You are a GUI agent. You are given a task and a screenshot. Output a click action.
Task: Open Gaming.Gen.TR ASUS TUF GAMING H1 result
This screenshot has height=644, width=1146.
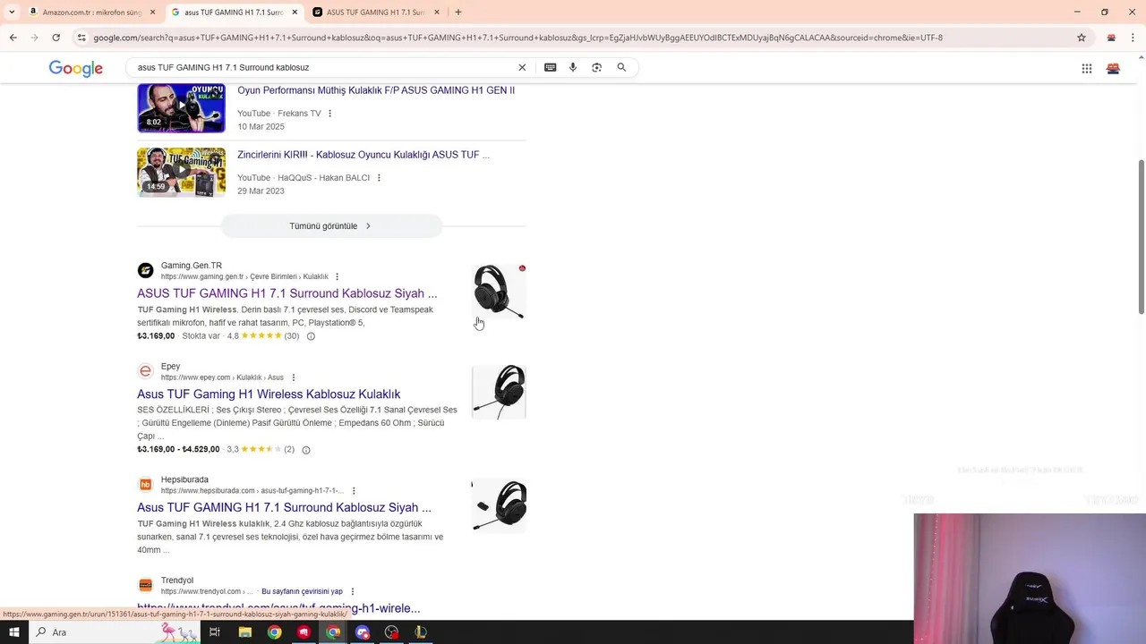coord(287,293)
